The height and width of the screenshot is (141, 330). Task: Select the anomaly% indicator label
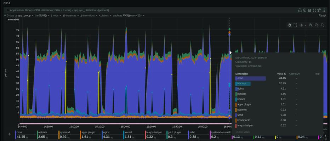pos(13,19)
